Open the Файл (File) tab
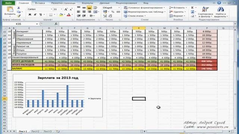This screenshot has width=239, height=134. 8,3
